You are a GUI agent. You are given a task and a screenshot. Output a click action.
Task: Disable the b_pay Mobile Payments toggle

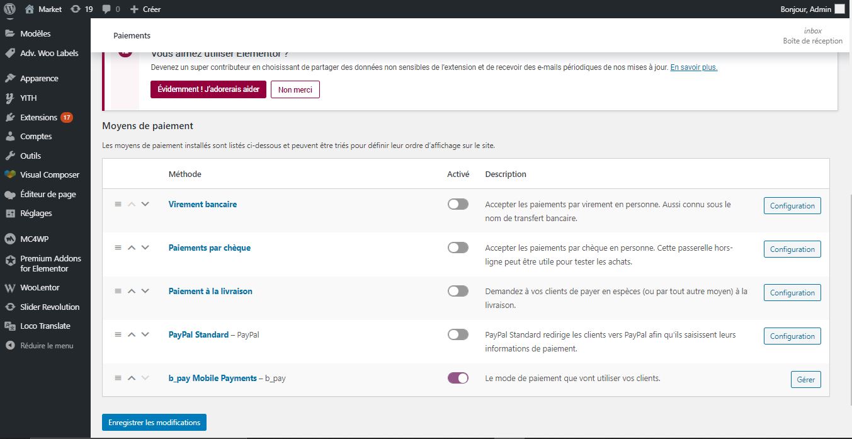coord(458,378)
